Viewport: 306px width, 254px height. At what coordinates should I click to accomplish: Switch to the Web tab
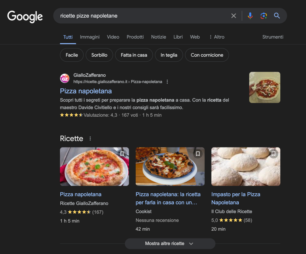tap(195, 37)
